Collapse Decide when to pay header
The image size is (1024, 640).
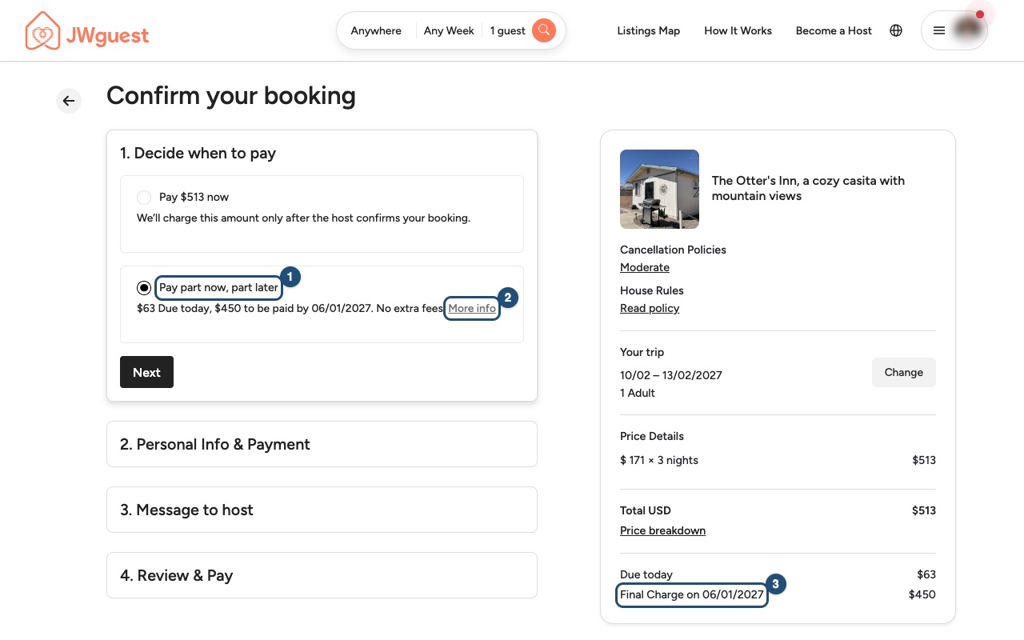[198, 153]
